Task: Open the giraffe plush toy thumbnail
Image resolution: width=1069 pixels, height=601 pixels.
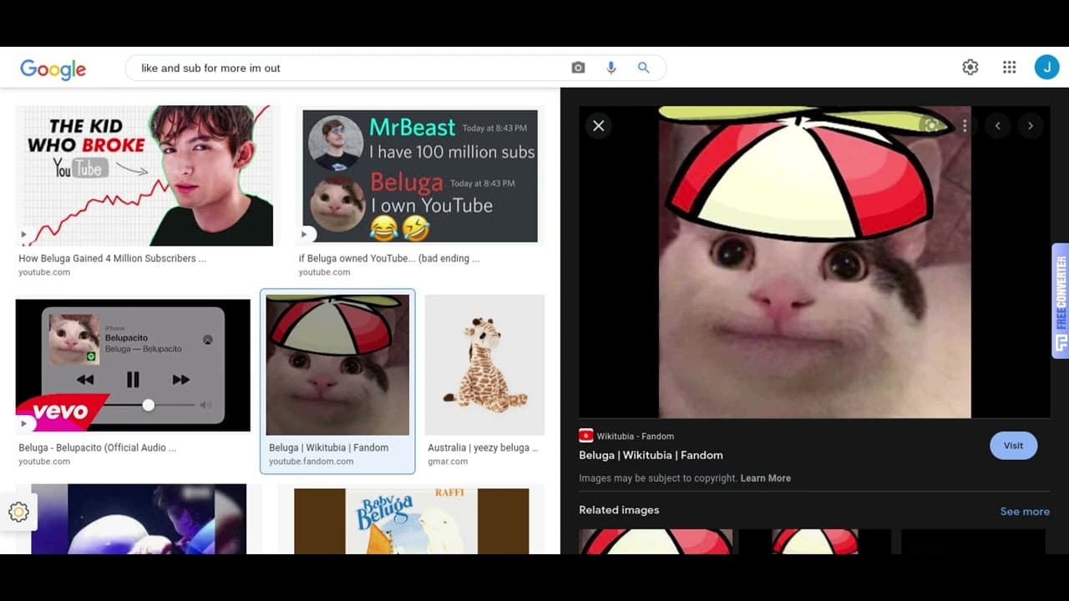Action: pyautogui.click(x=484, y=365)
